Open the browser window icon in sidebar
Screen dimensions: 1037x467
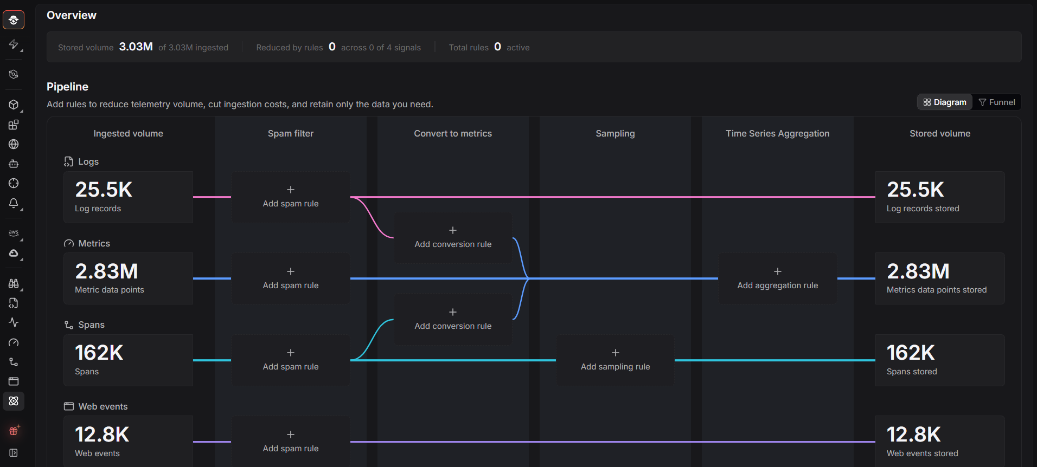pyautogui.click(x=14, y=381)
